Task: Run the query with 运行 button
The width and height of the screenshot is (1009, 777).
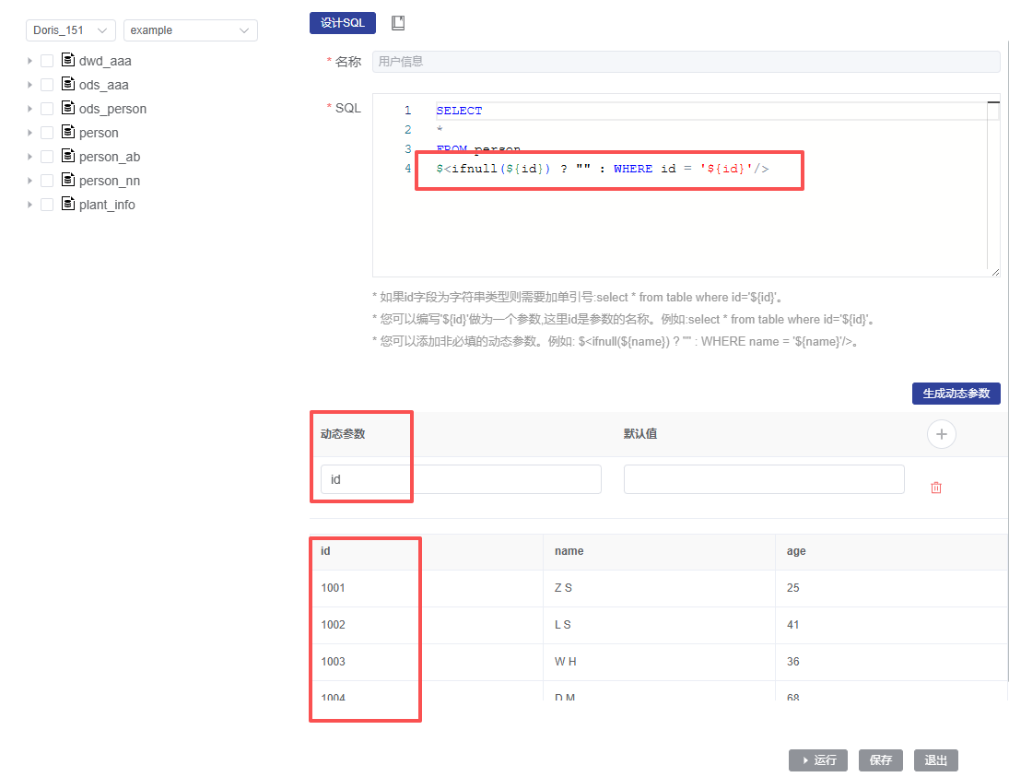Action: (x=817, y=760)
